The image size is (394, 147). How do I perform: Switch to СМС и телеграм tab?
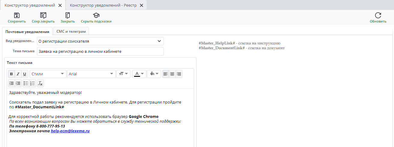pyautogui.click(x=71, y=31)
